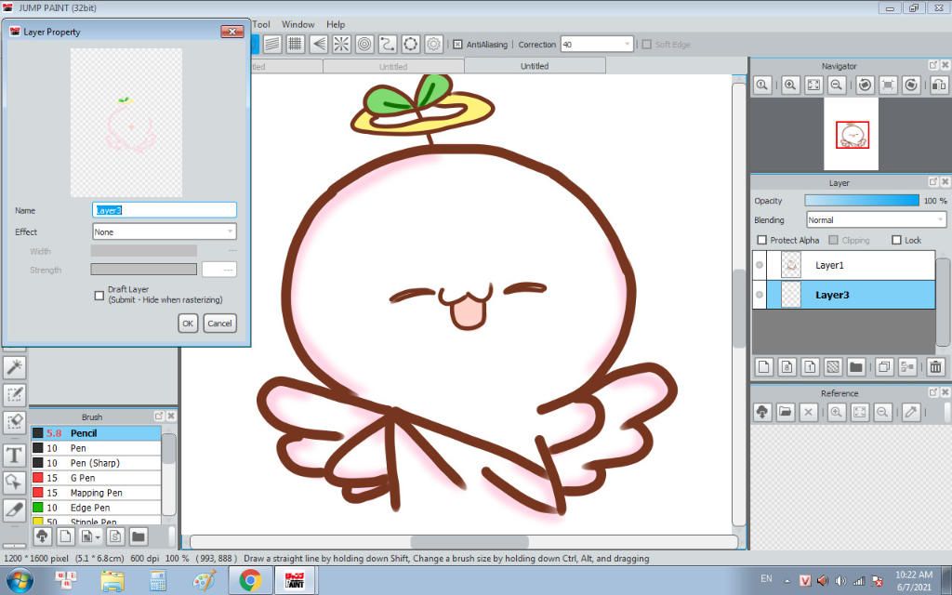Open Windows Explorer from the taskbar
This screenshot has width=952, height=595.
point(112,580)
